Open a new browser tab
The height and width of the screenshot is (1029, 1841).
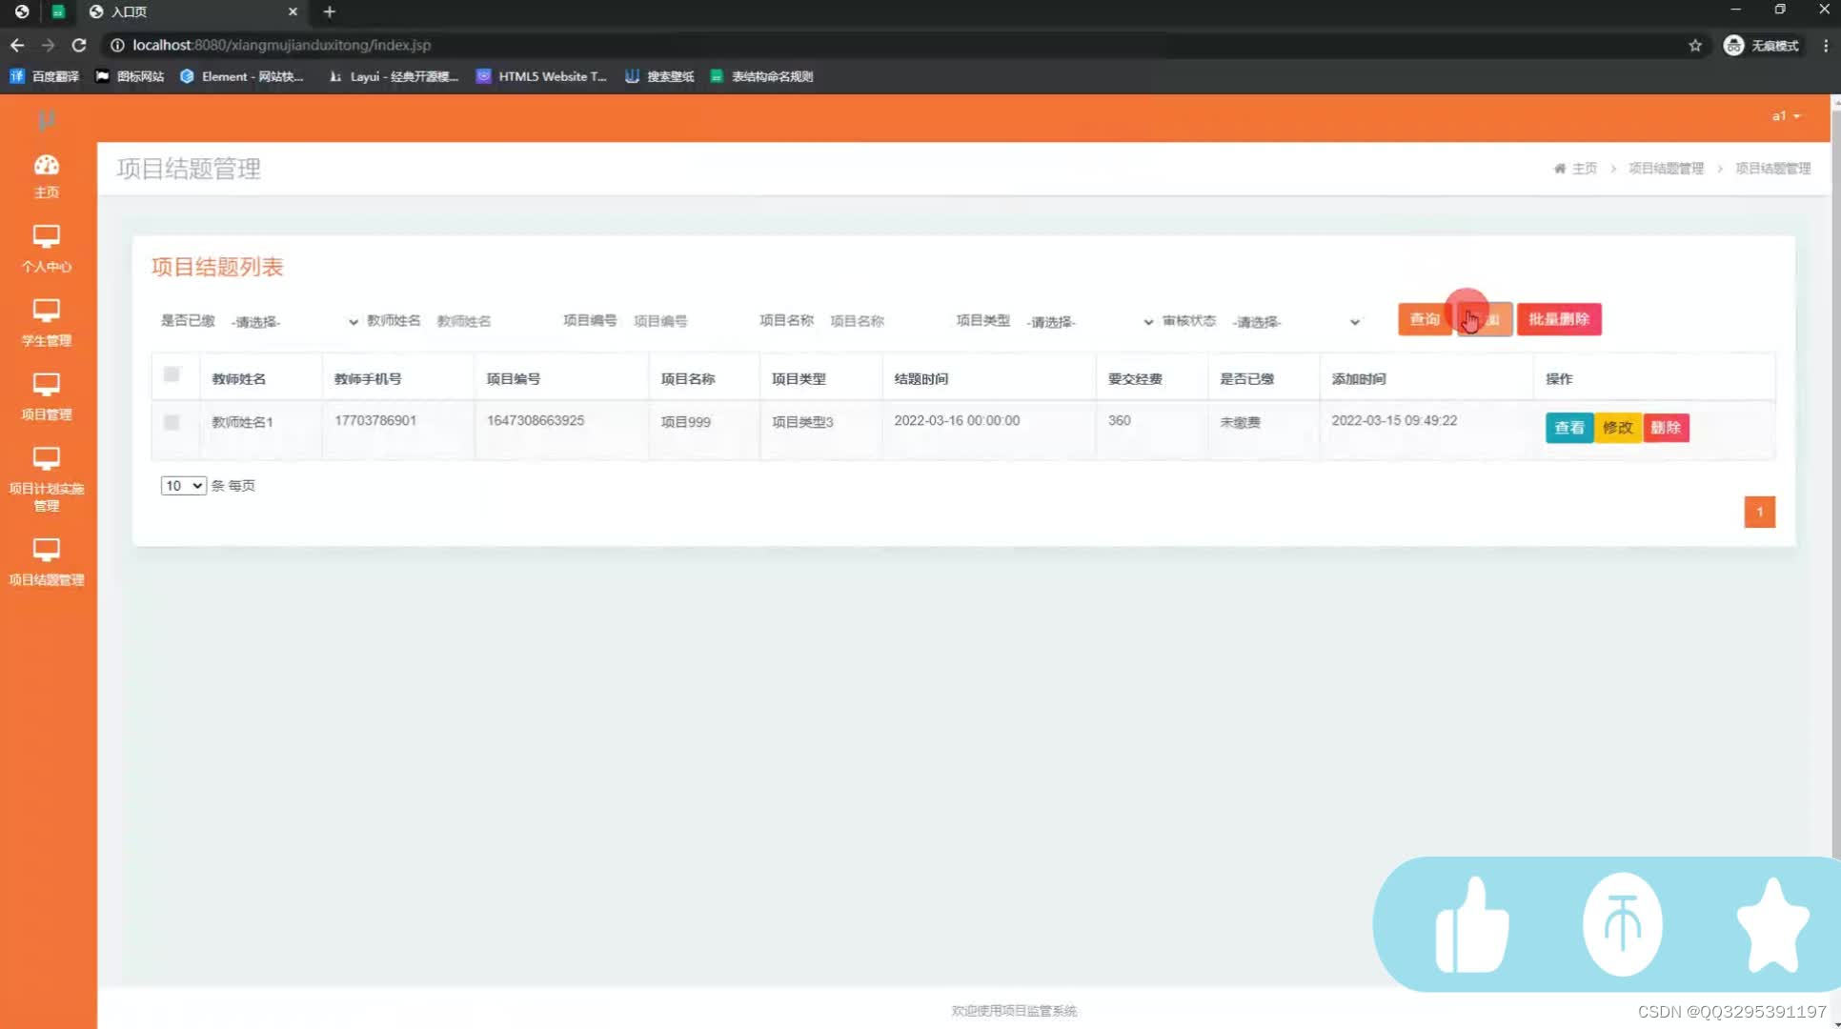pos(329,11)
